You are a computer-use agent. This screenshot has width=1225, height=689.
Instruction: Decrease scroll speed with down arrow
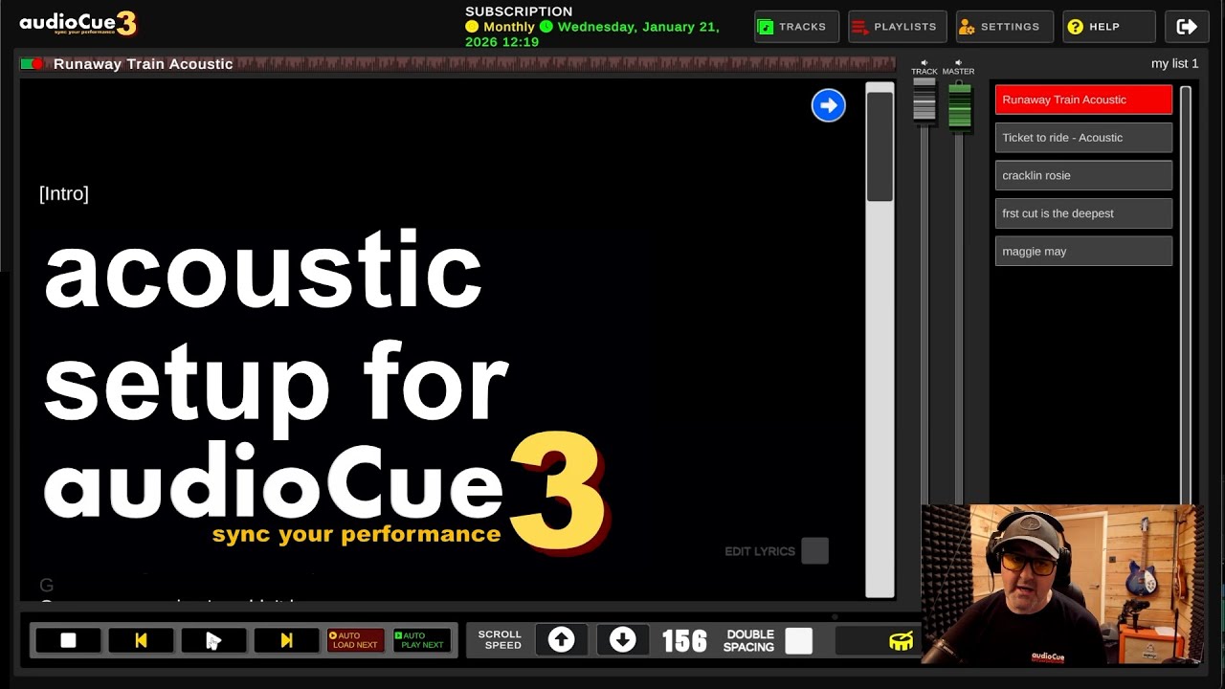point(622,640)
